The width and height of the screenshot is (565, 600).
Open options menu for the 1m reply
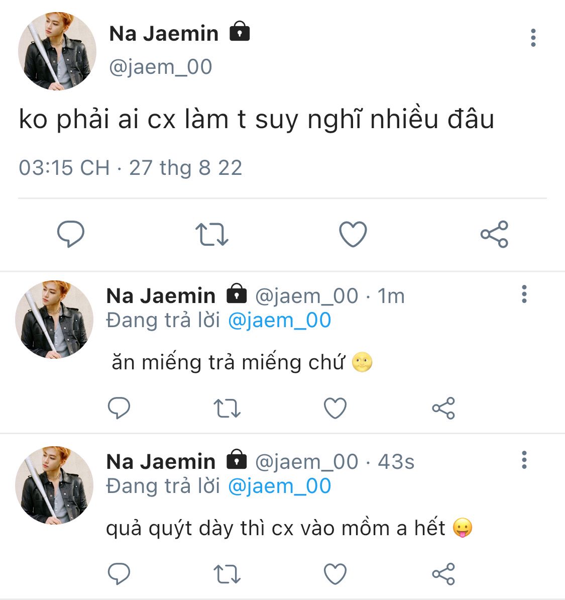tap(524, 294)
